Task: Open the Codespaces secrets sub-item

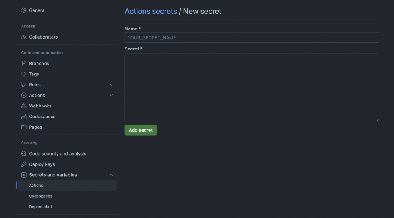Action: [40, 196]
